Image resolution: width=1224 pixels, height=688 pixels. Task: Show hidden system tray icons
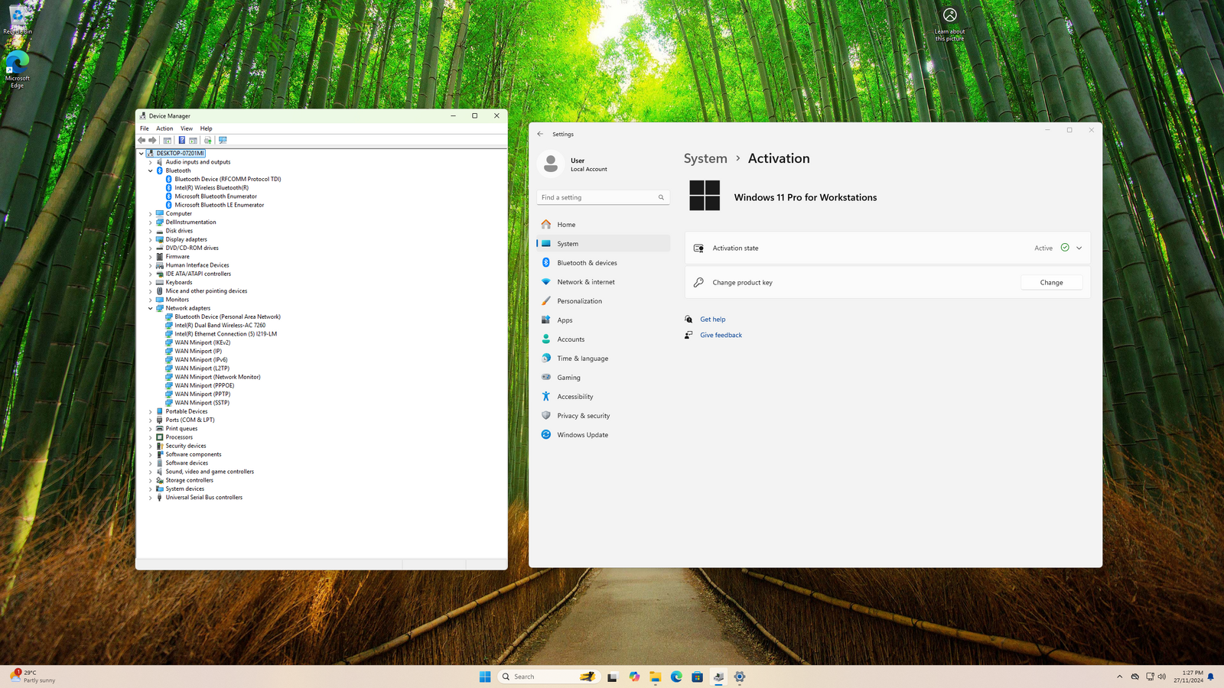pos(1119,677)
